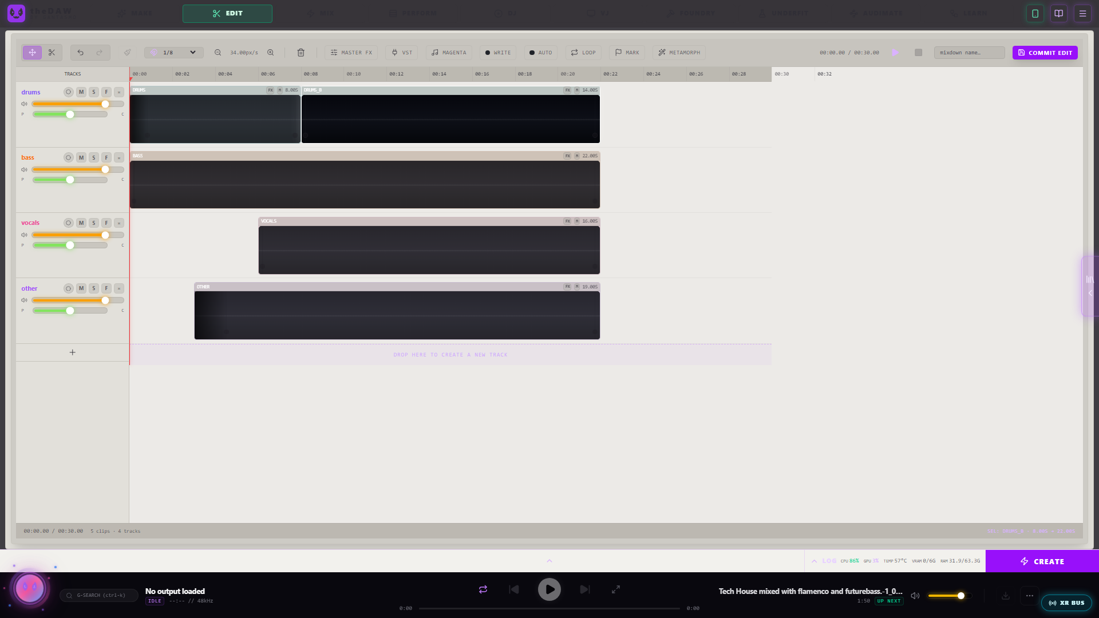Open the 1/8 snap grid dropdown
Viewport: 1099px width, 618px height.
click(174, 53)
